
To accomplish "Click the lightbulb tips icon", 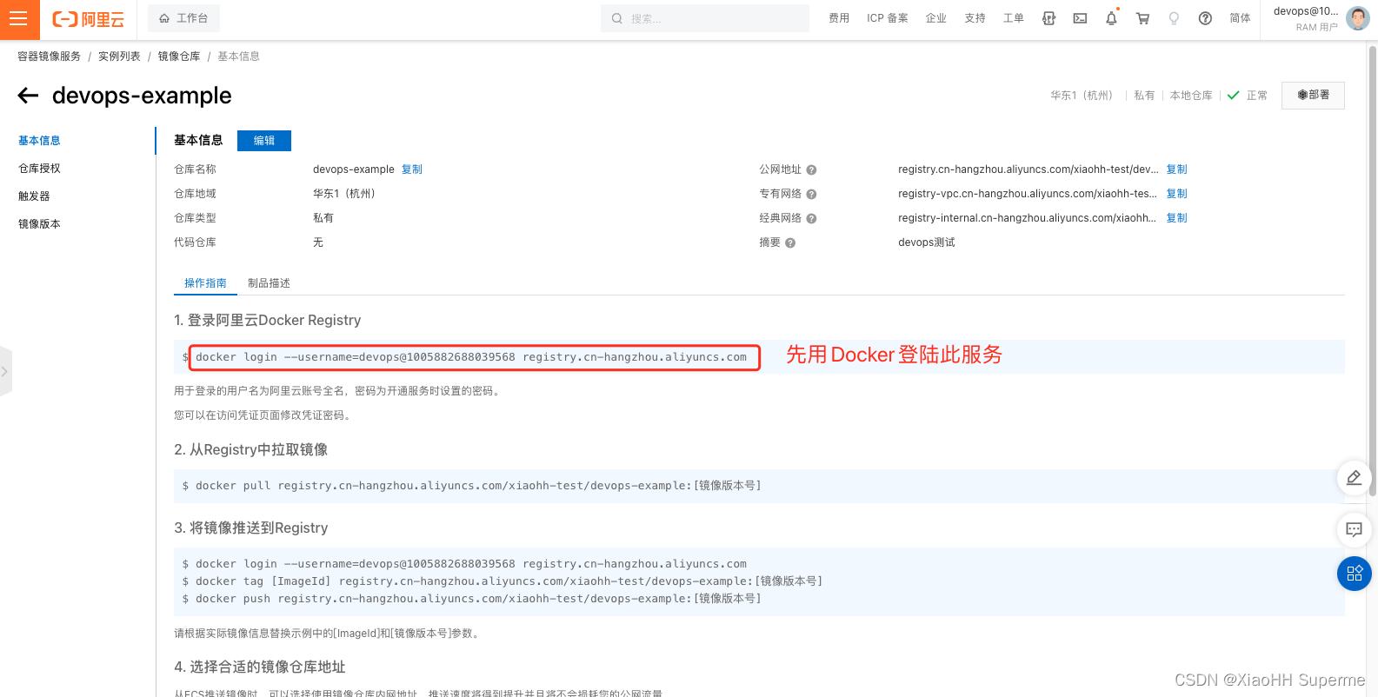I will 1174,18.
